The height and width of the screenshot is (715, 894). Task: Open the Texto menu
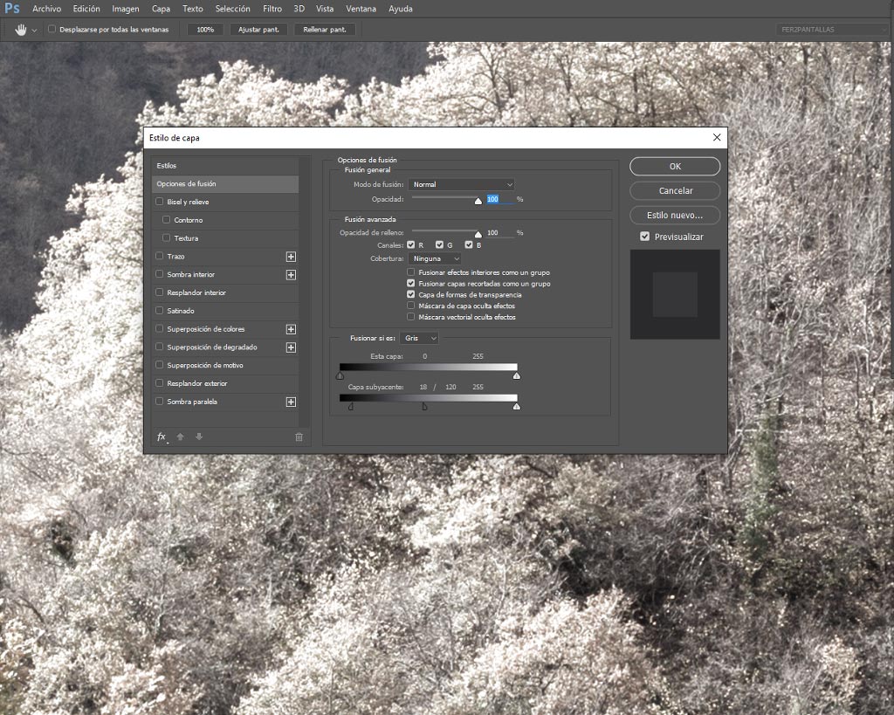193,9
